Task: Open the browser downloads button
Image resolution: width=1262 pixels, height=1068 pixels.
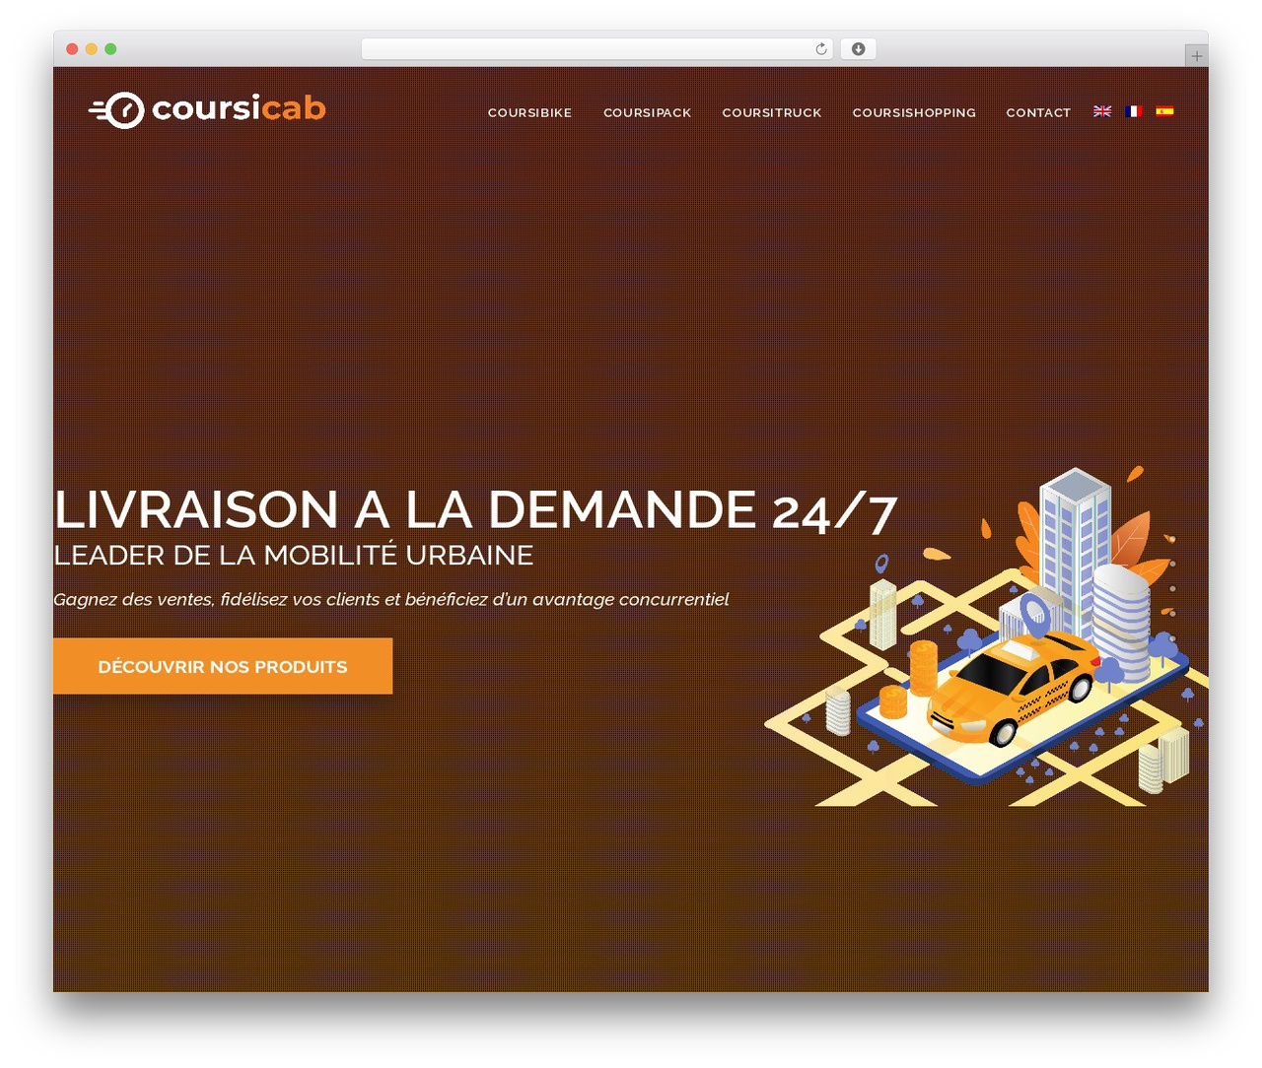Action: tap(858, 49)
